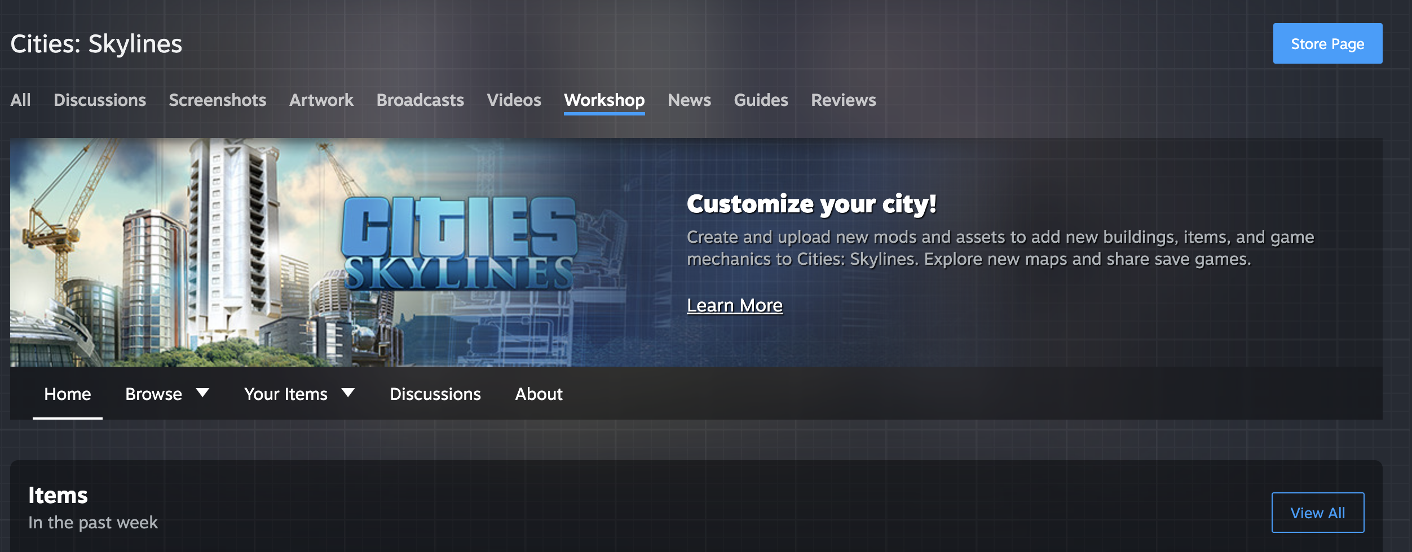Select the All community tab

[x=21, y=100]
